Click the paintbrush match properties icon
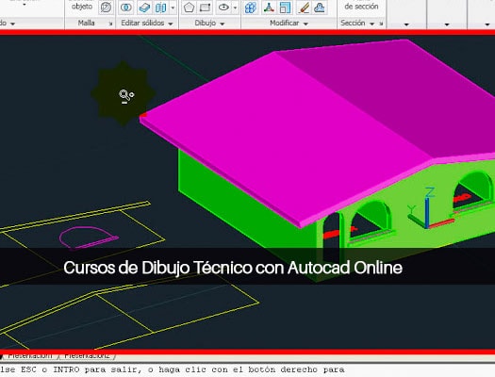The image size is (495, 377). 303,8
